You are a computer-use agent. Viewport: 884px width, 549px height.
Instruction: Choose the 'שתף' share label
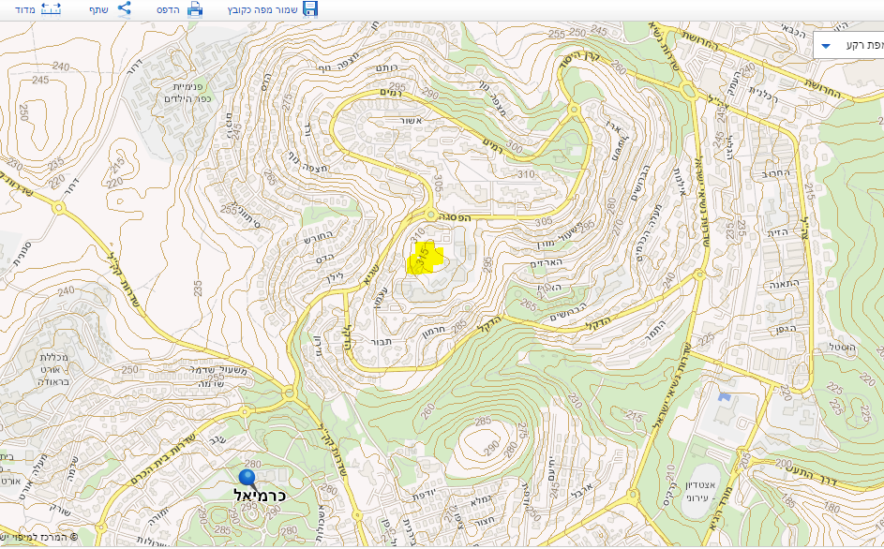click(x=98, y=9)
